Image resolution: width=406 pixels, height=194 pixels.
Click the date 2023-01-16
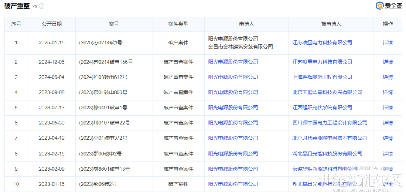52,184
